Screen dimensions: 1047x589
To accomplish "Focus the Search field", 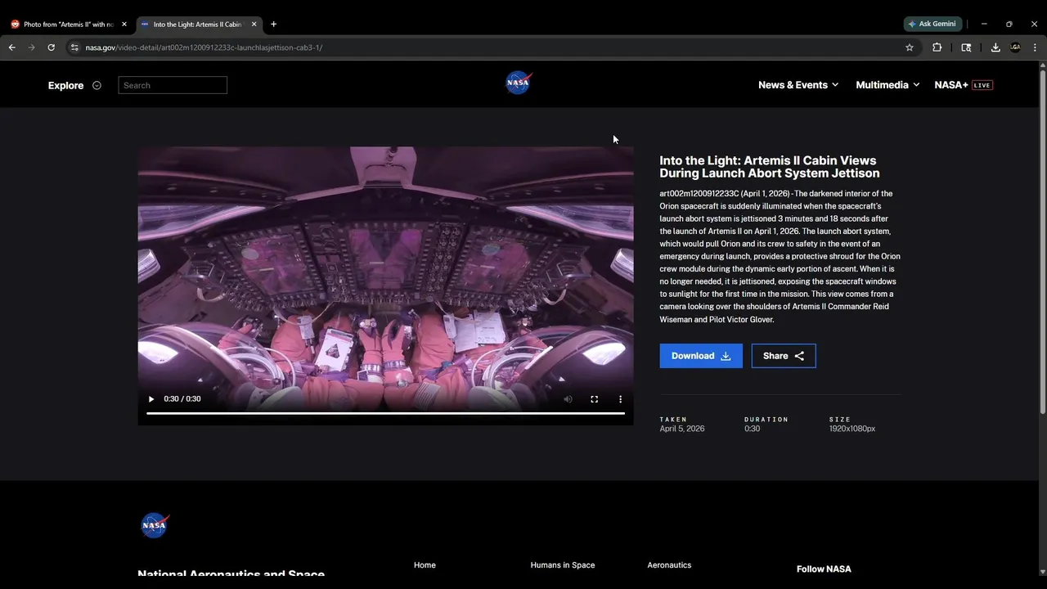I will (173, 85).
